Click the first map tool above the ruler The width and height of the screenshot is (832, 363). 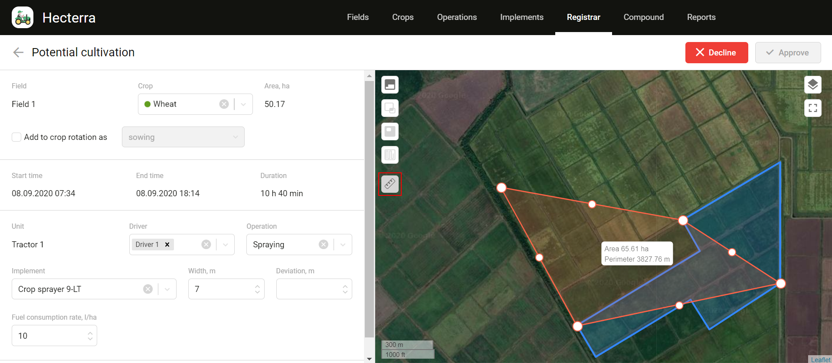tap(390, 84)
